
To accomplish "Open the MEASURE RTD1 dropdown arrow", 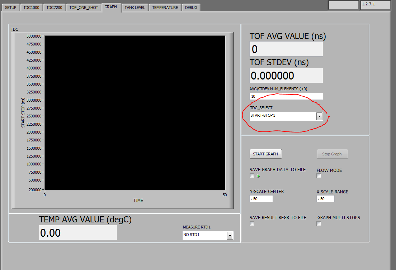I will [230, 236].
